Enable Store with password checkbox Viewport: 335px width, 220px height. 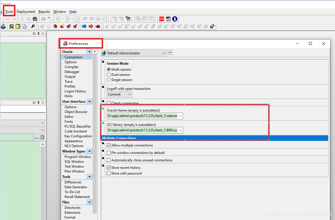[x=109, y=173]
